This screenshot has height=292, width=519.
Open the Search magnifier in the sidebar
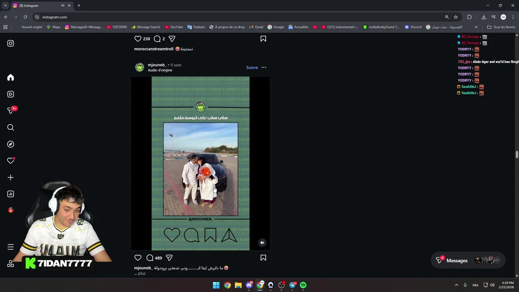[x=11, y=127]
